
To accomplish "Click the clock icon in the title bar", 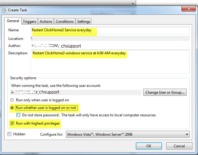I will click(4, 10).
